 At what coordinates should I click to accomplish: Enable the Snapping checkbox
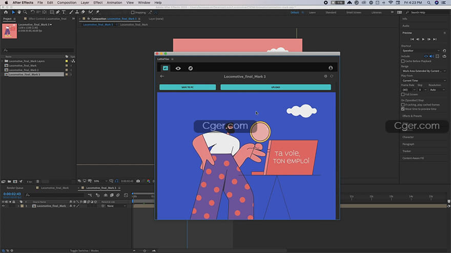pos(133,13)
